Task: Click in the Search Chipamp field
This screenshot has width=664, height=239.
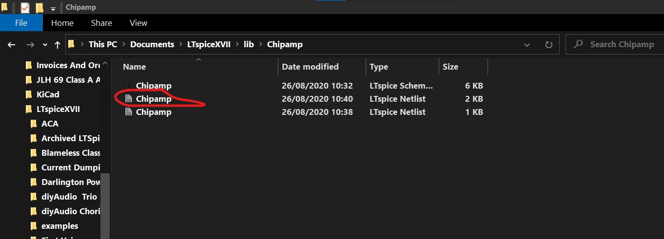Action: click(614, 44)
